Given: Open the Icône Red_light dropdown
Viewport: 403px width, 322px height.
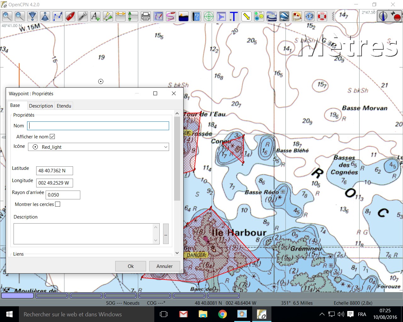Looking at the screenshot, I should pyautogui.click(x=99, y=147).
